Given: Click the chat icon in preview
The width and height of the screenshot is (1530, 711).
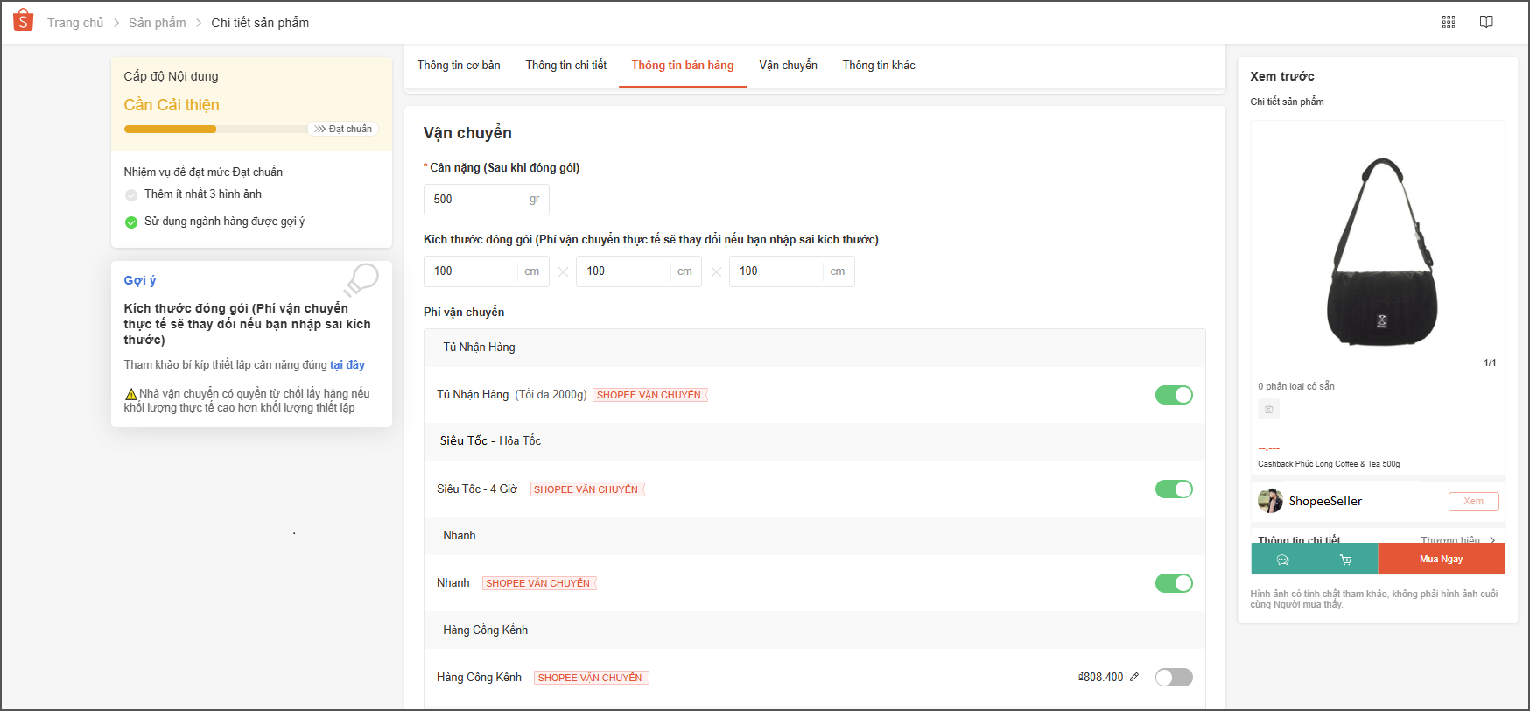Looking at the screenshot, I should click(x=1282, y=560).
